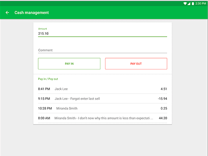Click the 9:15 PM timestamp
The height and width of the screenshot is (156, 208).
44,99
